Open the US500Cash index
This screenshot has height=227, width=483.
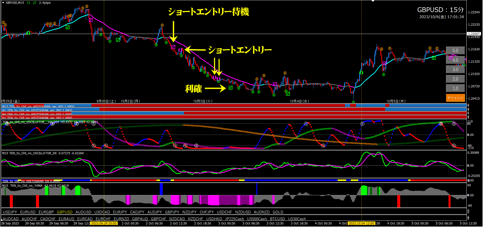[257, 219]
